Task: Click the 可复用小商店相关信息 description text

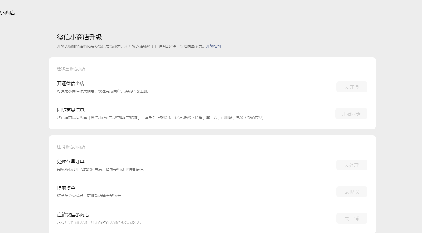Action: (x=103, y=91)
